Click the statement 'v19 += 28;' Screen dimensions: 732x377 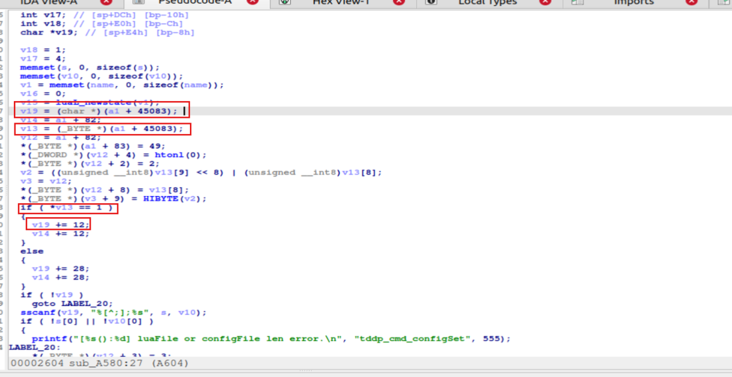[61, 268]
